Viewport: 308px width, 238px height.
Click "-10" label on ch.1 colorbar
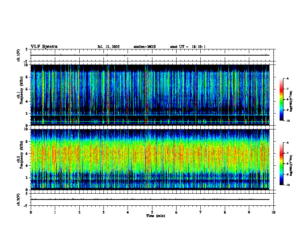coord(288,121)
